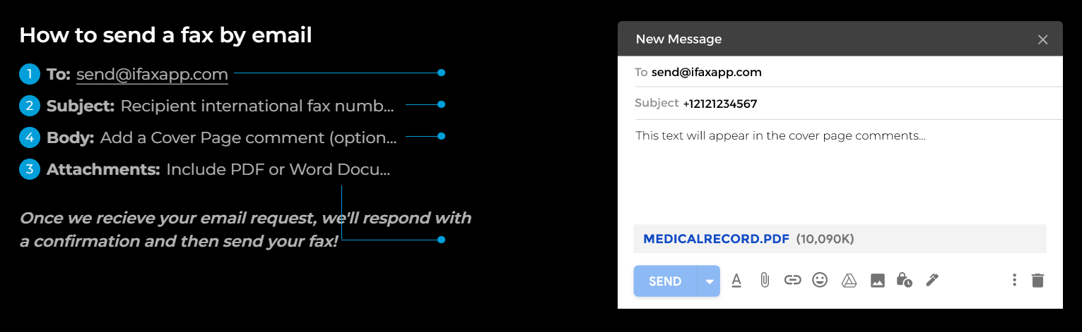Open more options three-dot menu
Image resolution: width=1082 pixels, height=332 pixels.
pos(1014,281)
